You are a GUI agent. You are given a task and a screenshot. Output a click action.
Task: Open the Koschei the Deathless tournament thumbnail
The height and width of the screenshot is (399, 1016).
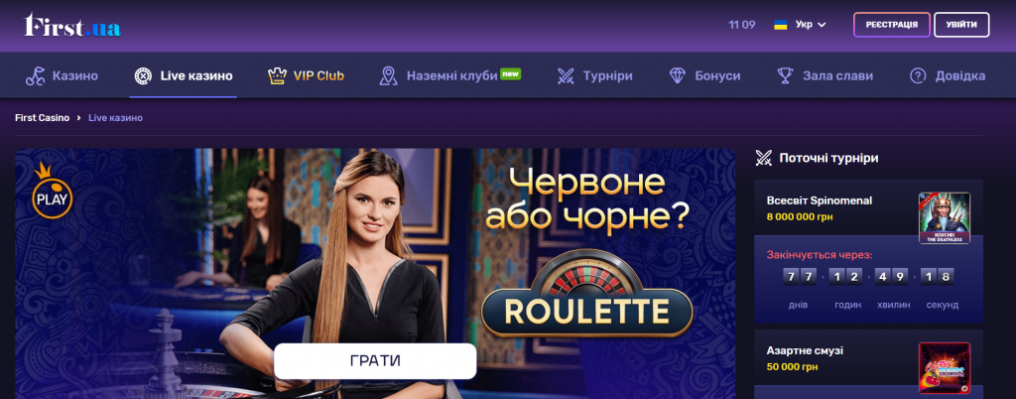945,218
